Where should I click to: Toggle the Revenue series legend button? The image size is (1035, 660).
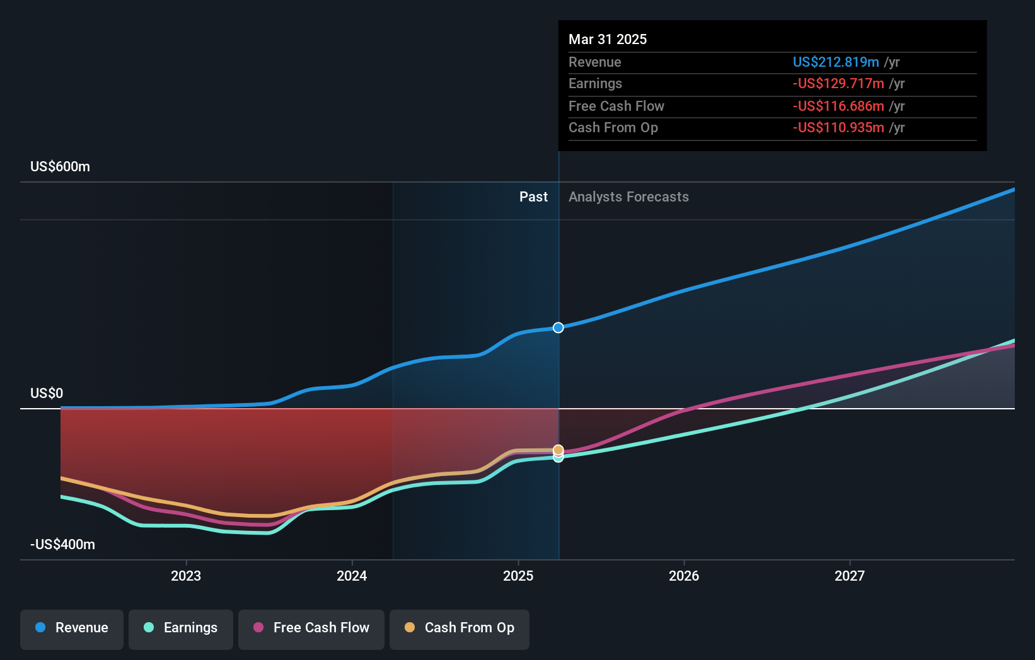pos(72,629)
